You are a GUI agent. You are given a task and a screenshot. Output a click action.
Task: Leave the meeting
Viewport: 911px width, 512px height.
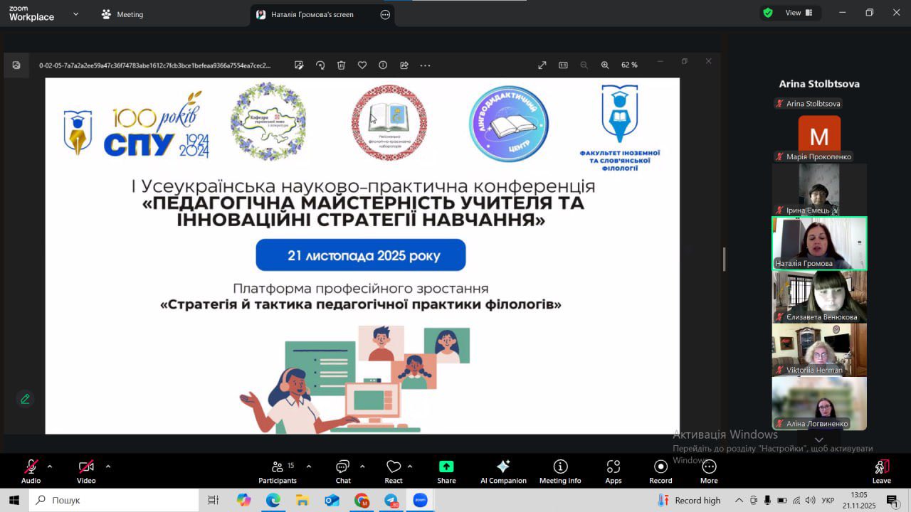(x=881, y=471)
